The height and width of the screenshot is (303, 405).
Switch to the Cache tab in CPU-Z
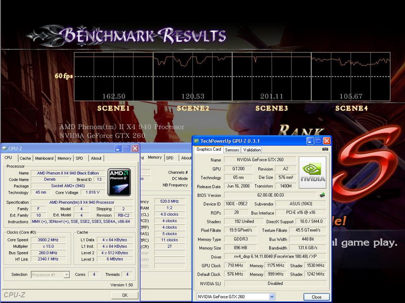tap(25, 158)
